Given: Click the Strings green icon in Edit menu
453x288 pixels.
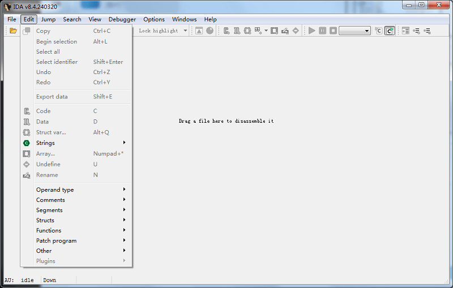Looking at the screenshot, I should (26, 143).
